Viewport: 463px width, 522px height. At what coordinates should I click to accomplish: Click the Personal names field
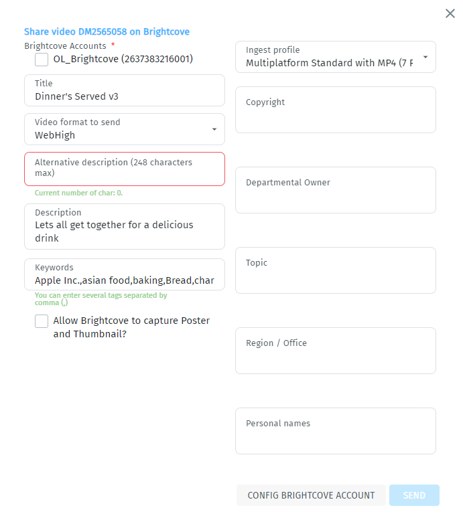click(335, 437)
